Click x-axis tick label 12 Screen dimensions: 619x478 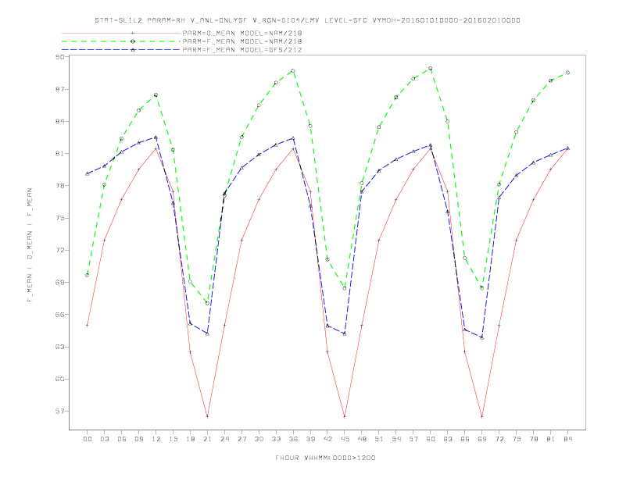(156, 439)
